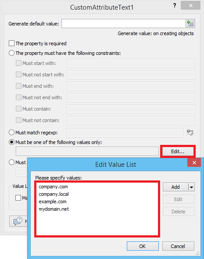Click the Generate default value input field
Viewport: 204px width, 259px height.
click(x=123, y=23)
